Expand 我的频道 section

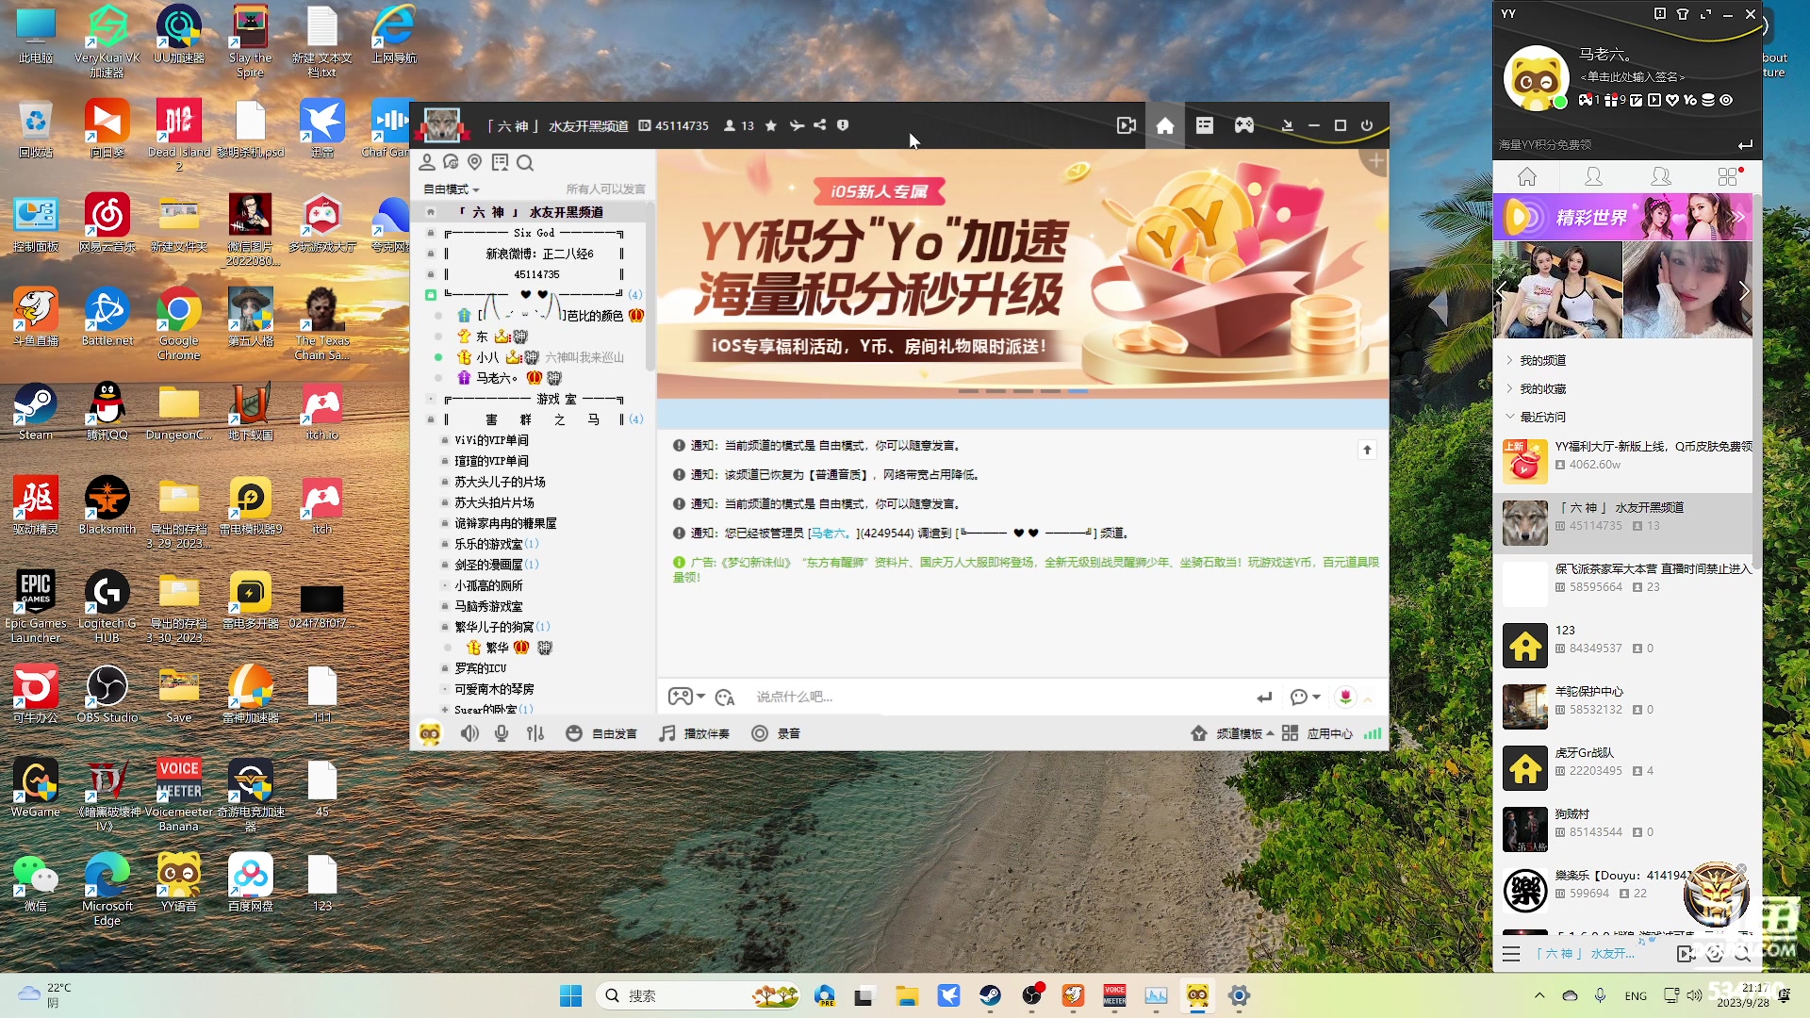[x=1542, y=360]
